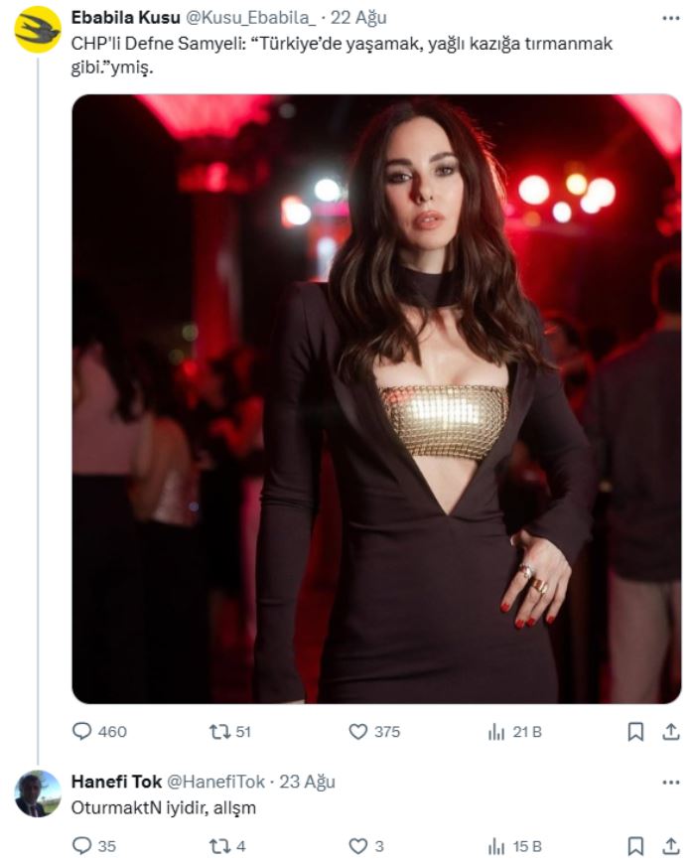Bookmark Hanefi Tok's reply
Viewport: 693px width, 863px height.
[x=636, y=846]
